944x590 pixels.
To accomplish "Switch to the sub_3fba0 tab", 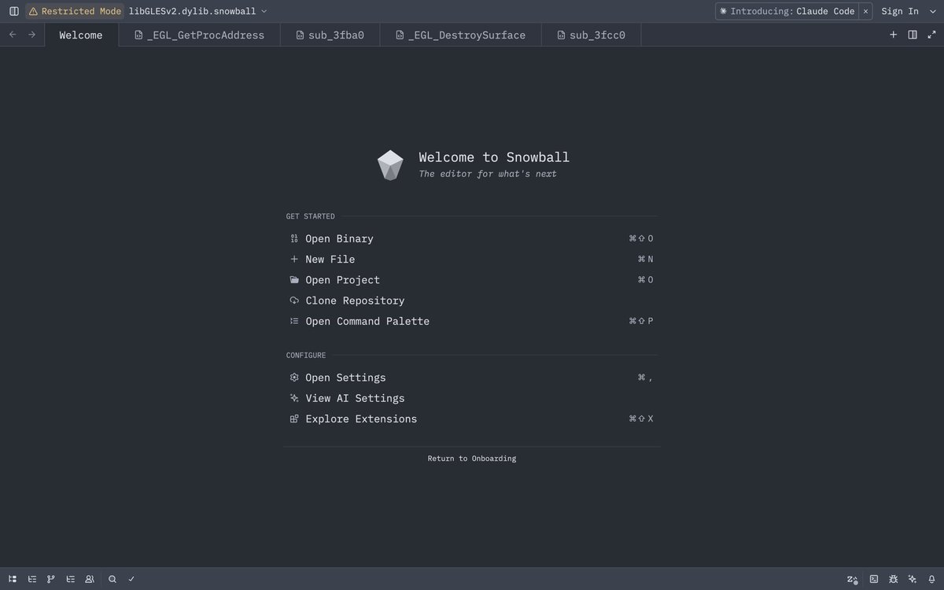I will click(330, 35).
